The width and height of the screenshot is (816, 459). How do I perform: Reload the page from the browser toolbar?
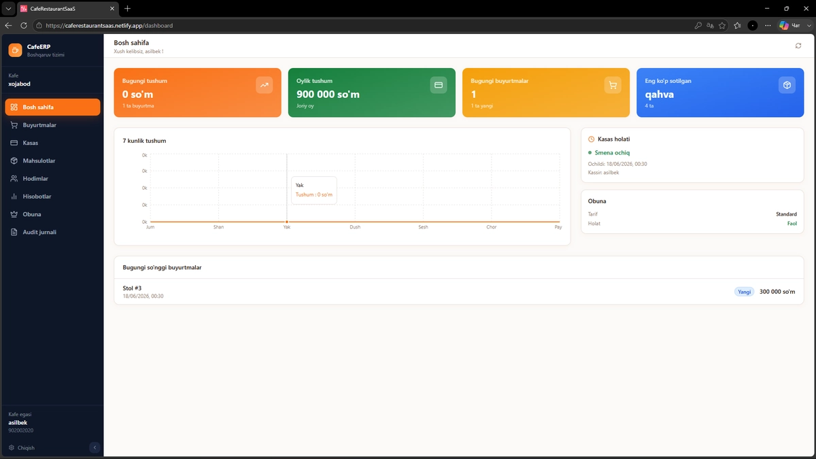(x=24, y=25)
